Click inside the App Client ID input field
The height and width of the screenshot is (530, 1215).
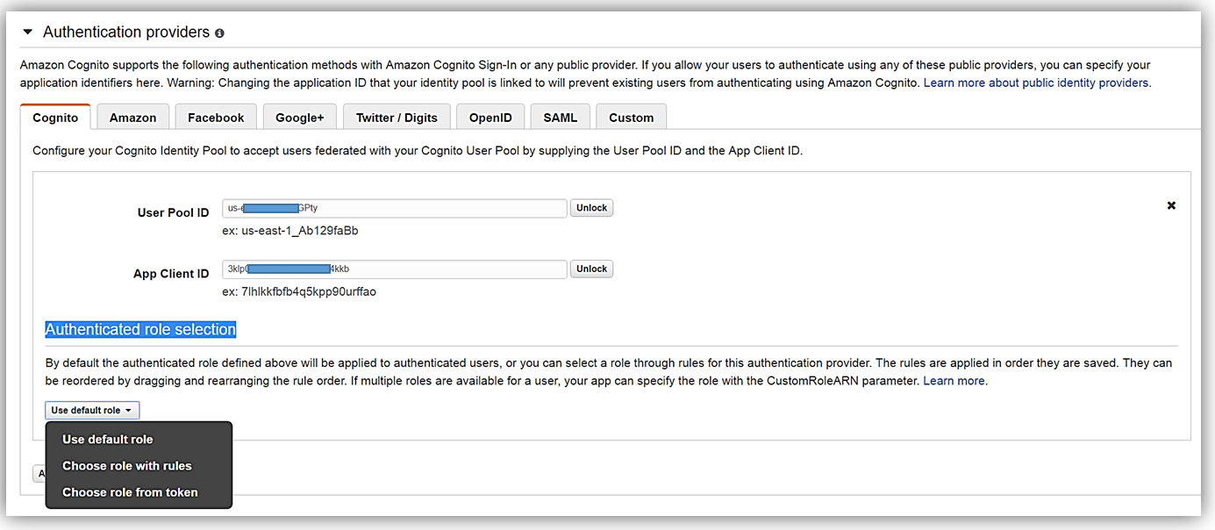pos(395,269)
